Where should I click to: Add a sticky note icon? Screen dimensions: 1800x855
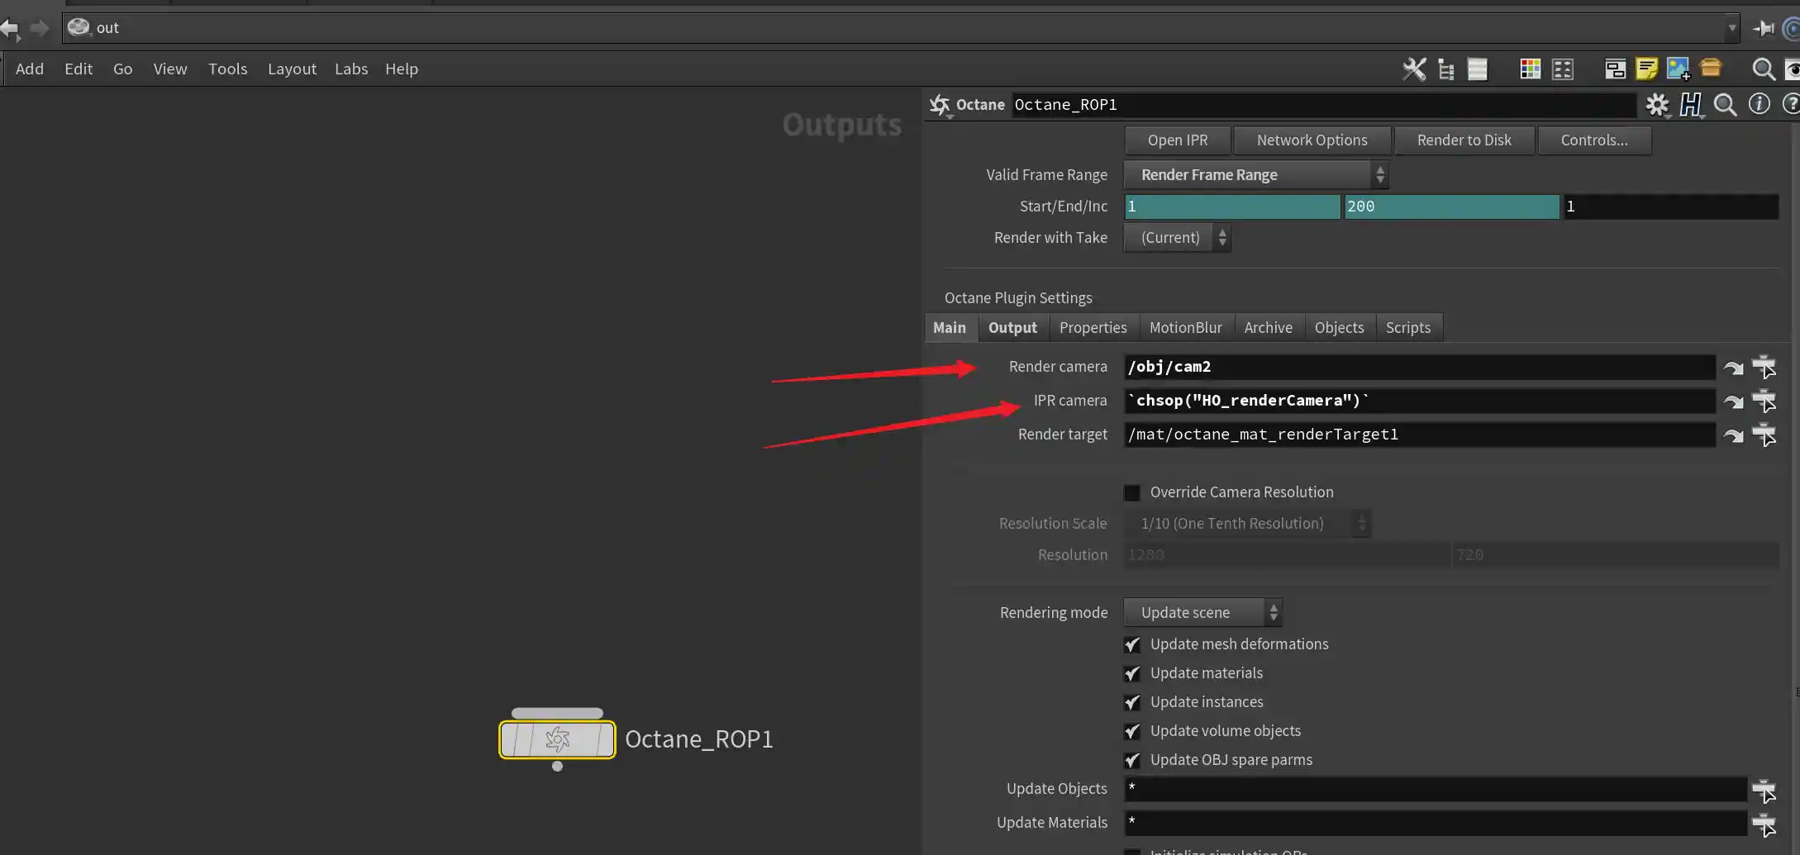[x=1646, y=69]
